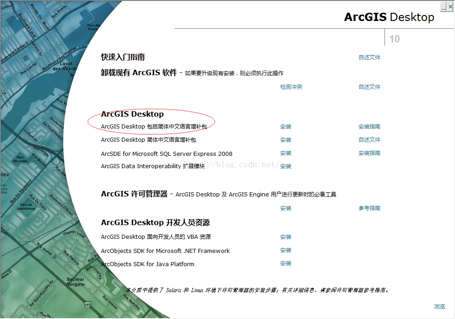Click 检测冲突 under uninstall section
The height and width of the screenshot is (319, 455).
coord(291,87)
